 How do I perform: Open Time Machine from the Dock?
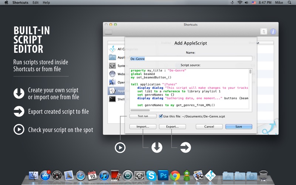pyautogui.click(x=128, y=175)
